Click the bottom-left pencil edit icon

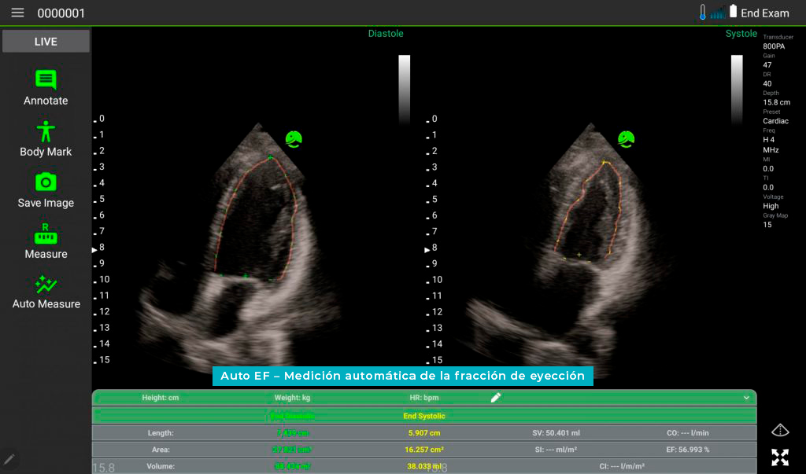tap(9, 458)
